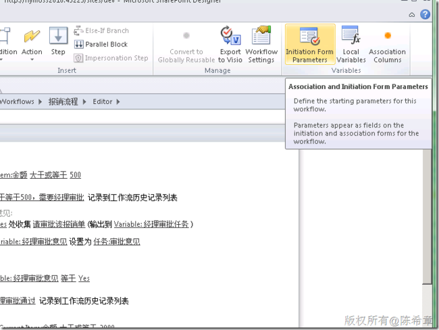Screen dimensions: 439x330
Task: Open the Help question-mark icon
Action: tap(425, 14)
